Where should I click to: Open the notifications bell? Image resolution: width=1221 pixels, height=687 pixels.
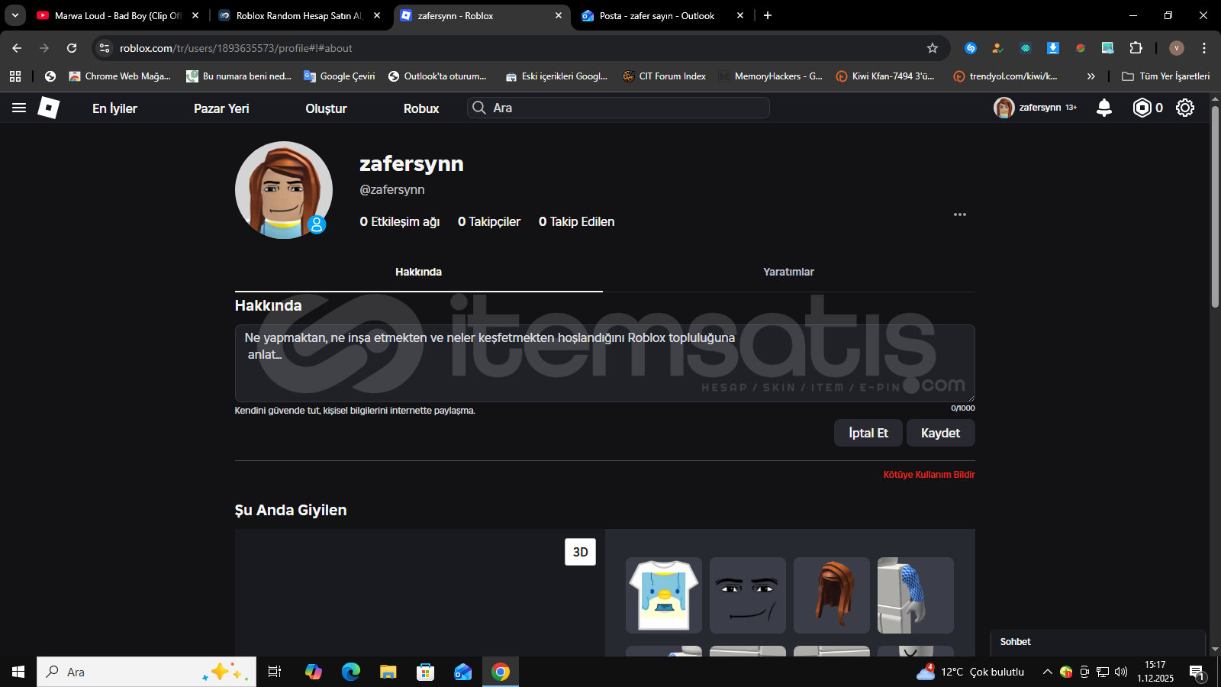1103,108
